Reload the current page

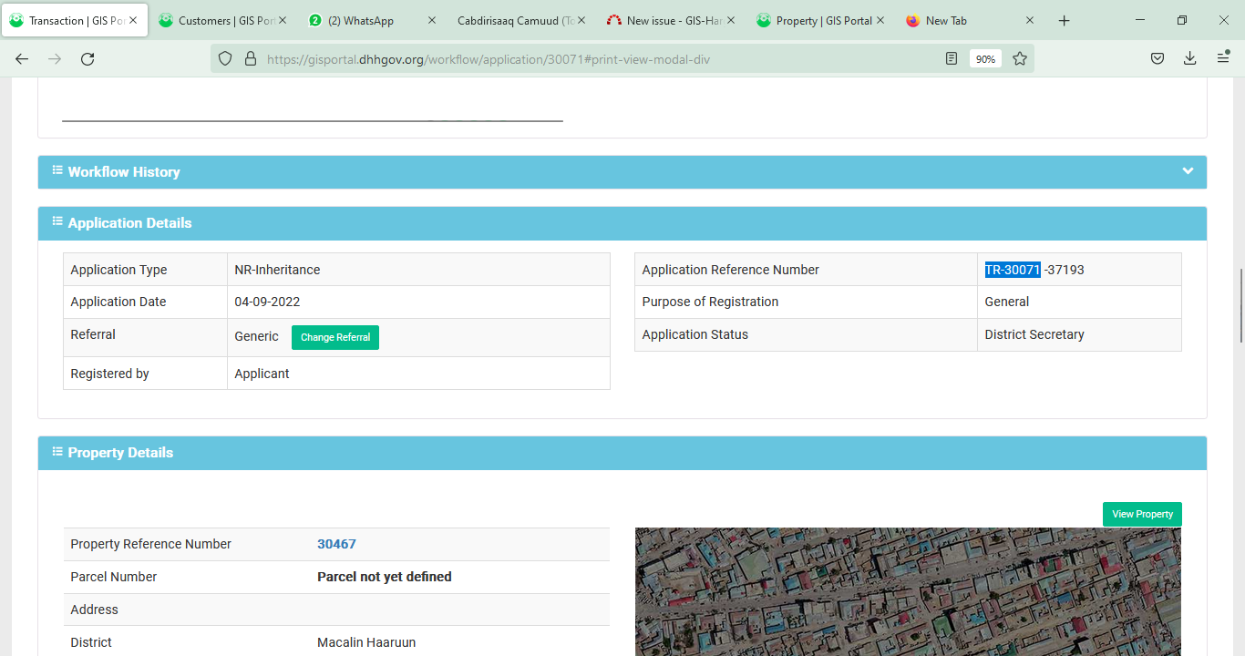point(87,58)
